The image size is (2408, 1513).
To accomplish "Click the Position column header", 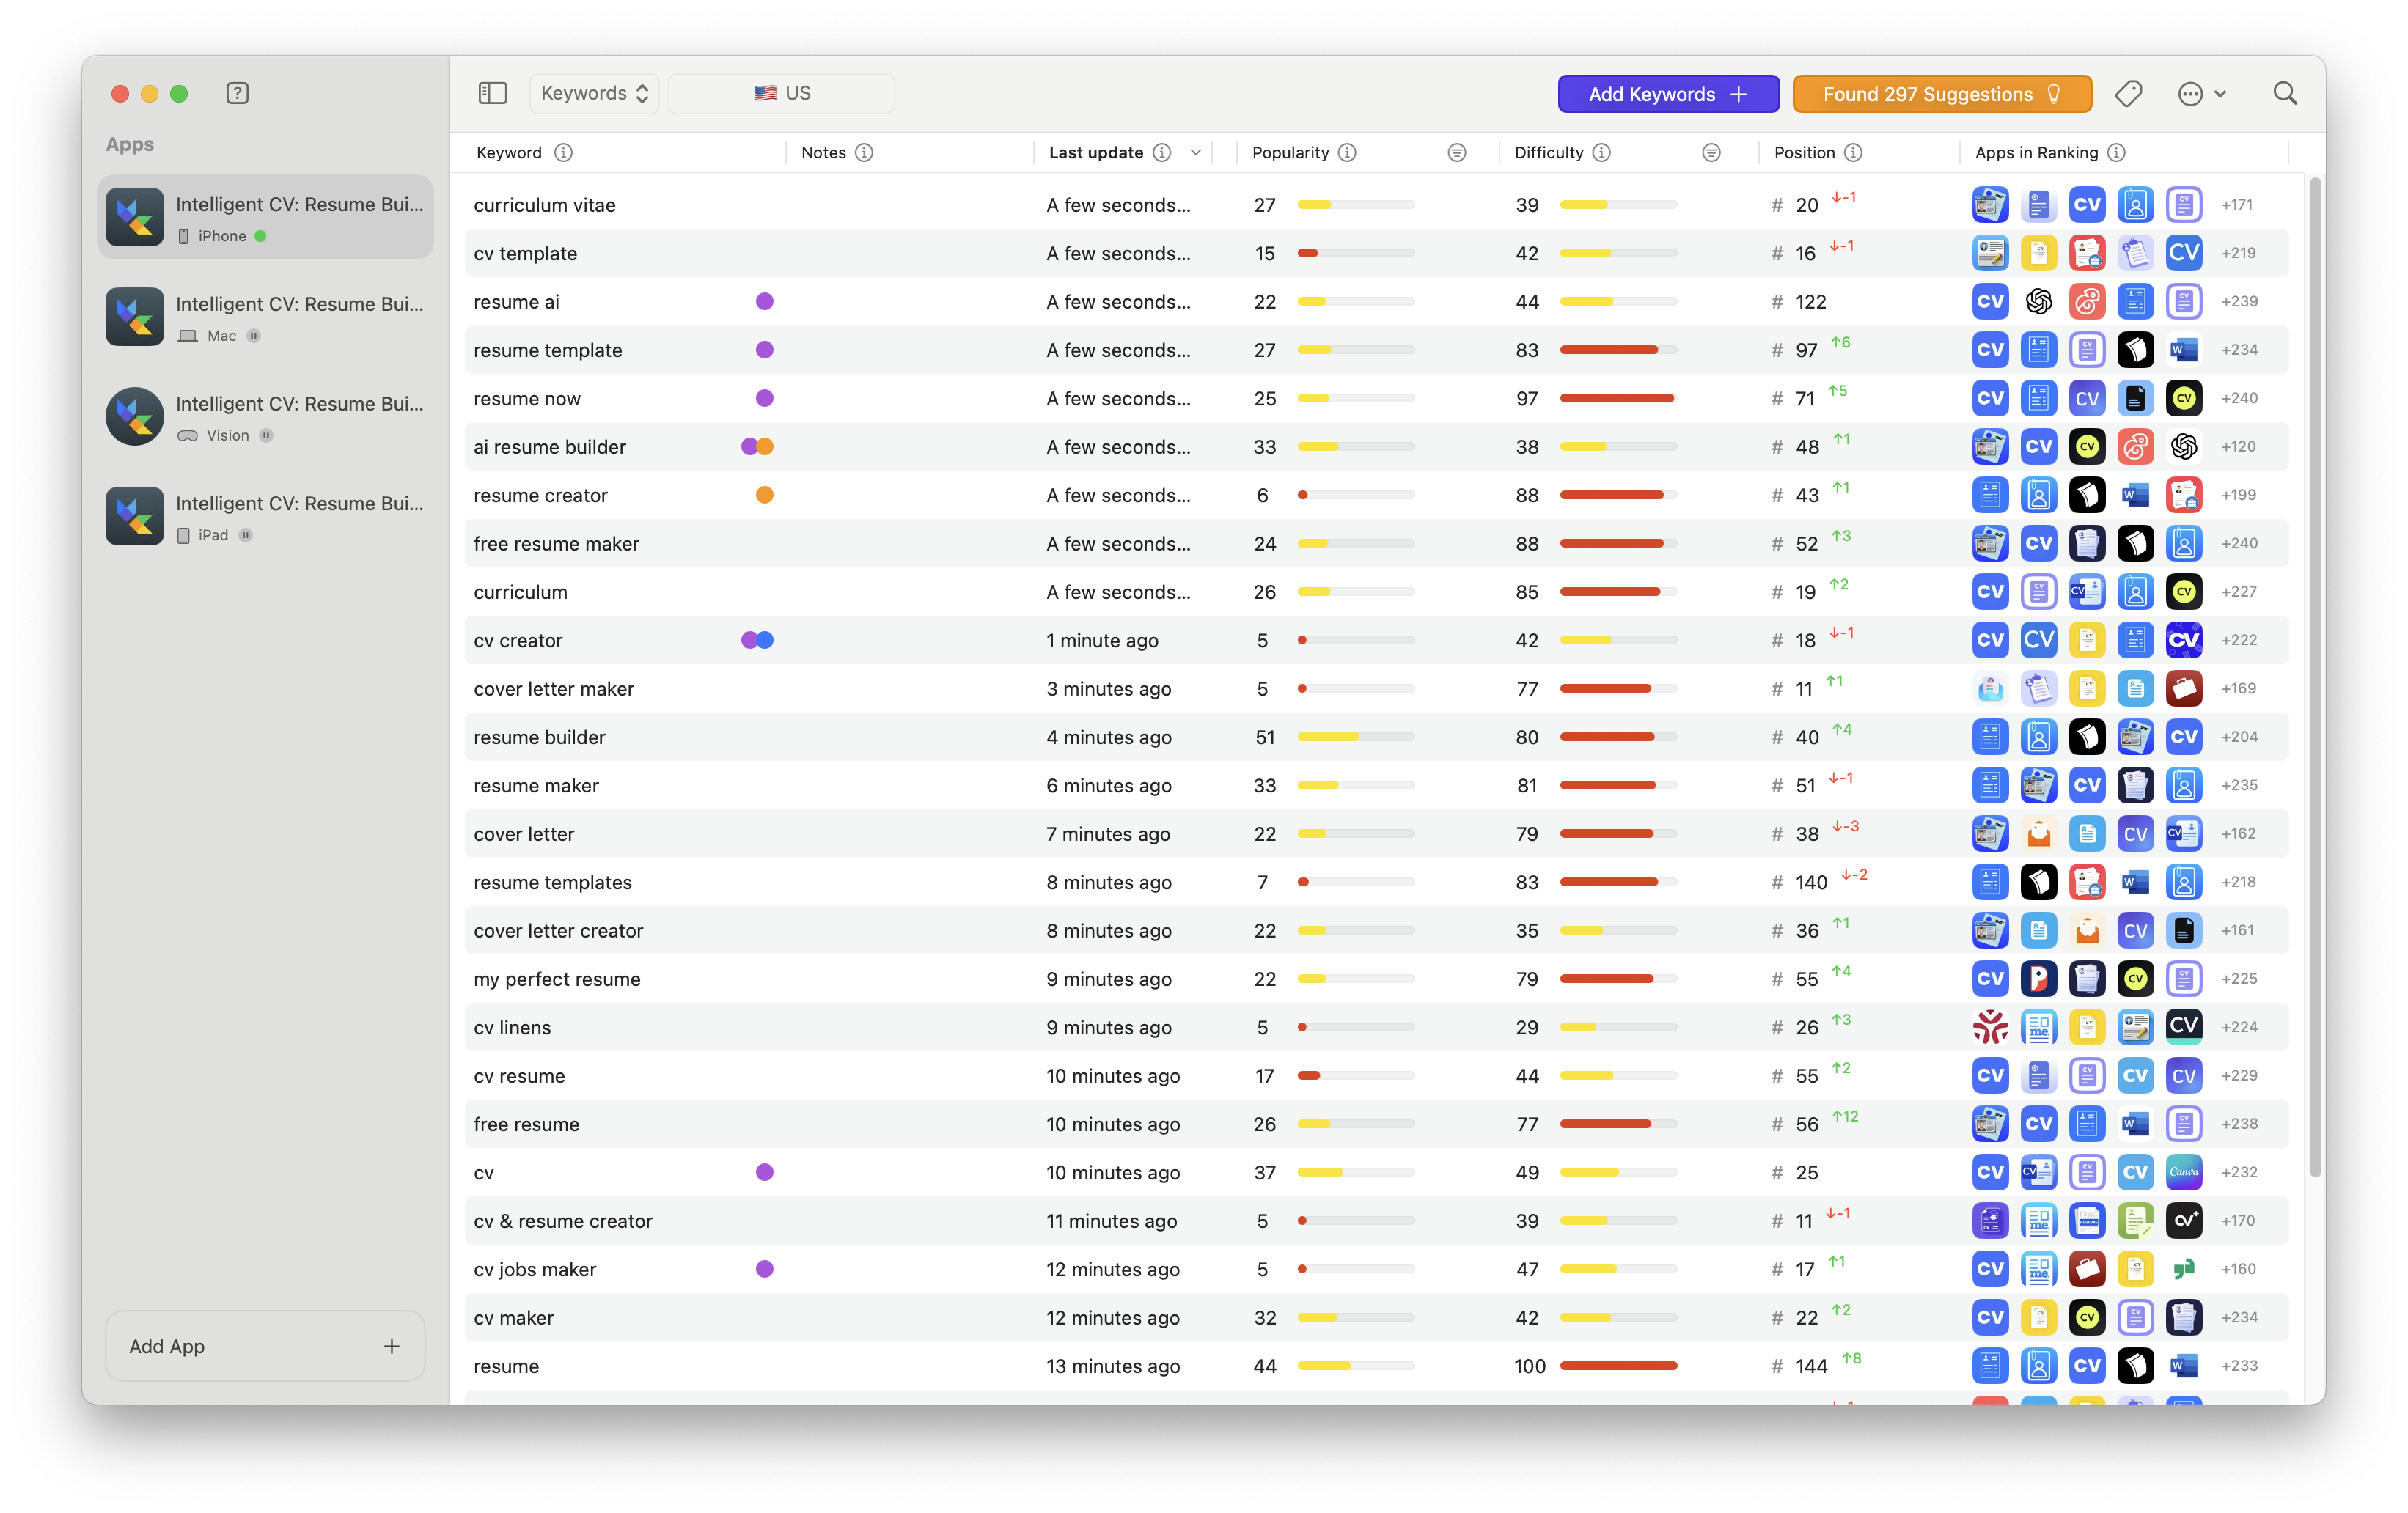I will 1804,153.
